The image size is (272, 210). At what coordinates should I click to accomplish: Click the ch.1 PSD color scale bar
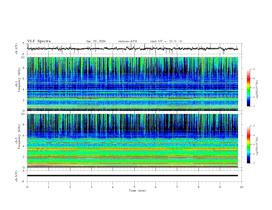click(x=248, y=88)
